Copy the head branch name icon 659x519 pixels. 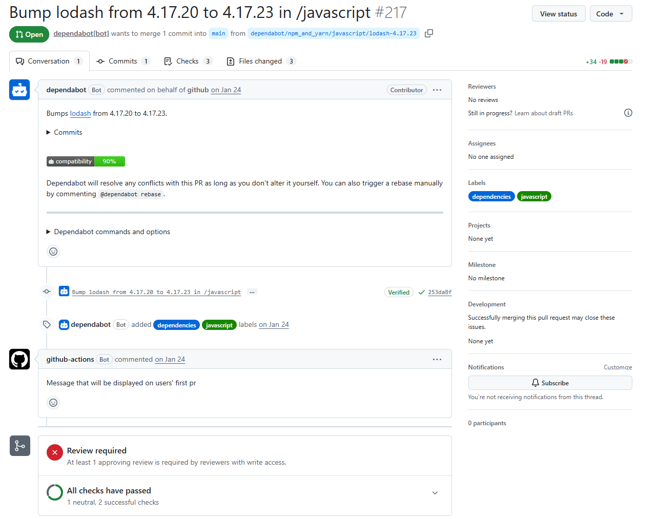point(429,33)
